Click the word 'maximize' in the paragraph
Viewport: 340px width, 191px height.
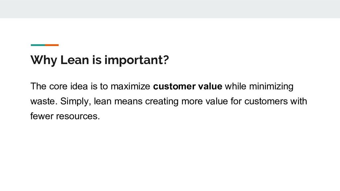tap(130, 86)
